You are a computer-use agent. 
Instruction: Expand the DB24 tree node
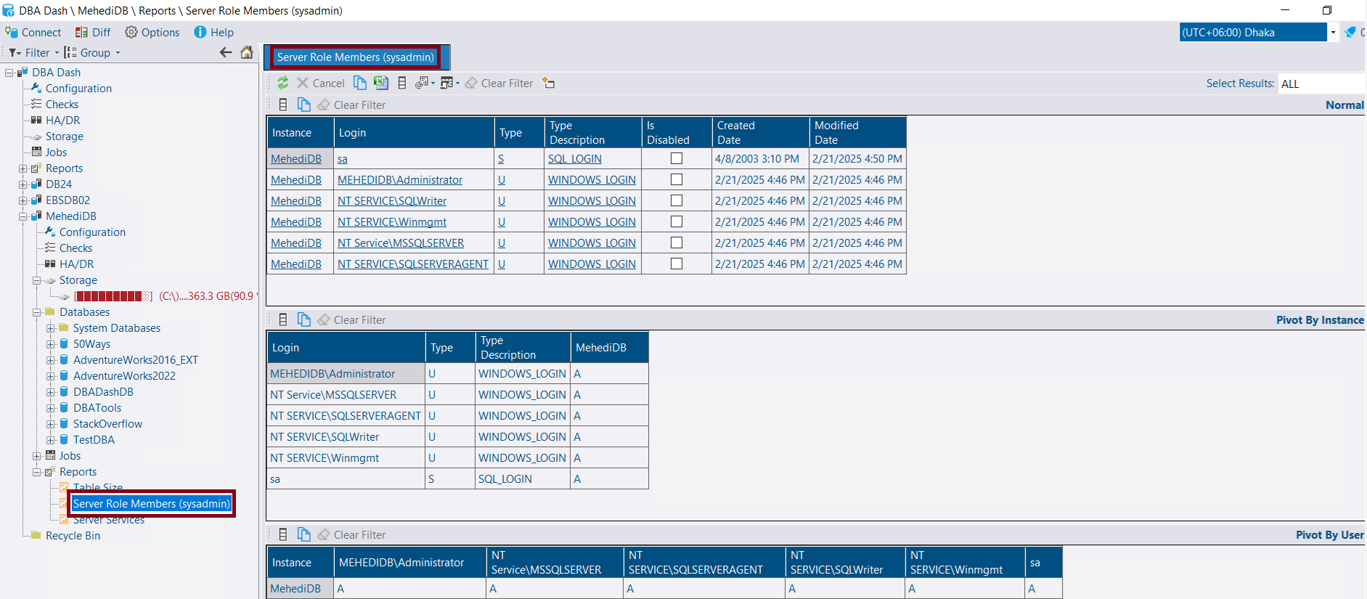(x=23, y=184)
